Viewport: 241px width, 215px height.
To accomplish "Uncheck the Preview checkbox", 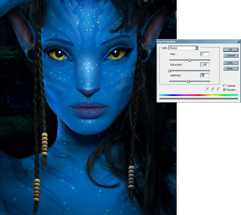I will (225, 90).
